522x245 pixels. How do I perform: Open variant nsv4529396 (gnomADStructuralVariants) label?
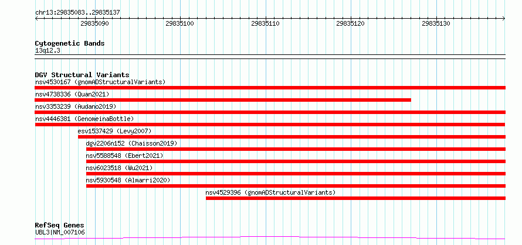point(270,192)
